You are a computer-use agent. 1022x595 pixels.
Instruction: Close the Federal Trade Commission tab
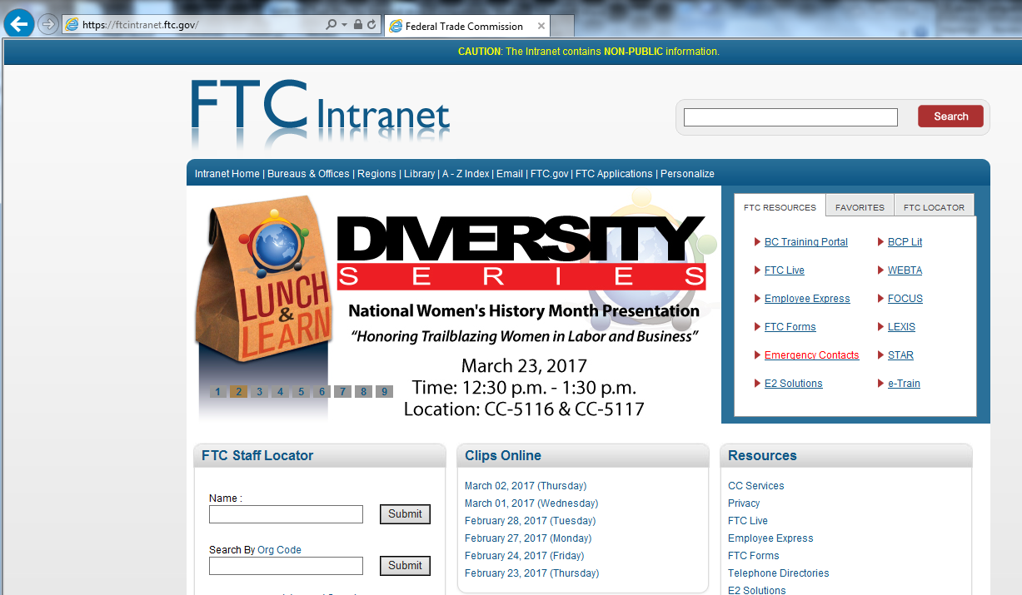coord(541,26)
